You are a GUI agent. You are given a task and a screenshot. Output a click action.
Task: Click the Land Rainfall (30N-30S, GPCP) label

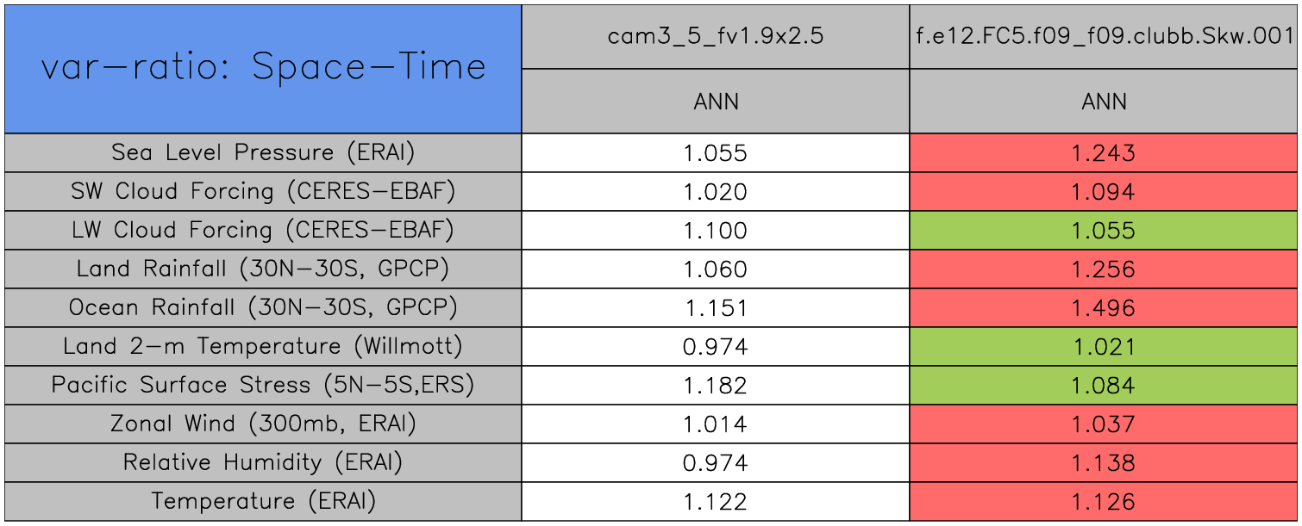coord(263,269)
